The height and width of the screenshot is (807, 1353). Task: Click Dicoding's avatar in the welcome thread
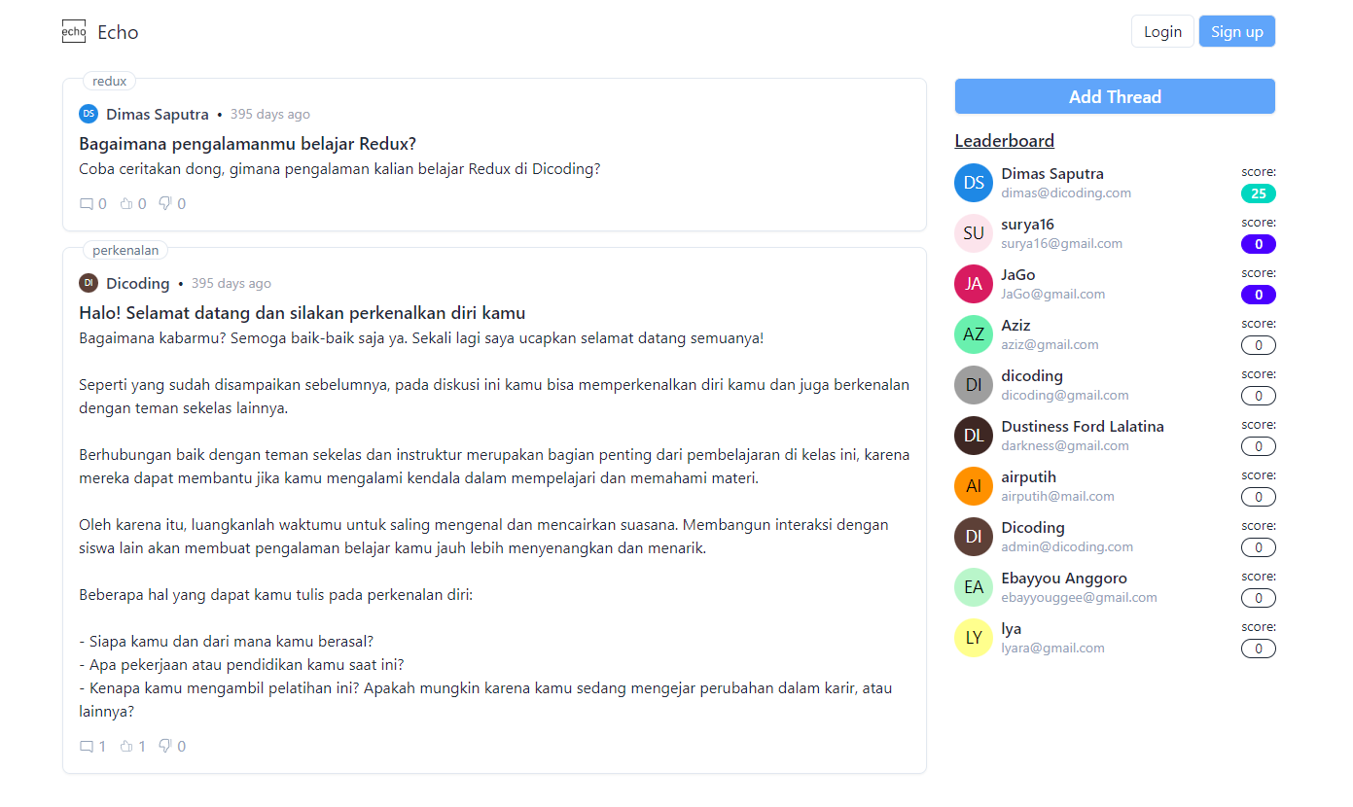pos(89,283)
